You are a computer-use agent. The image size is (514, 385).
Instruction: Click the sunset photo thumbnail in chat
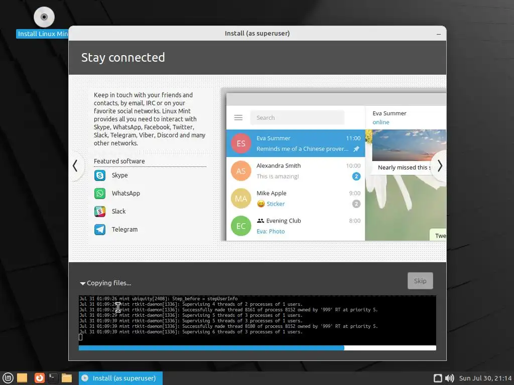point(409,145)
